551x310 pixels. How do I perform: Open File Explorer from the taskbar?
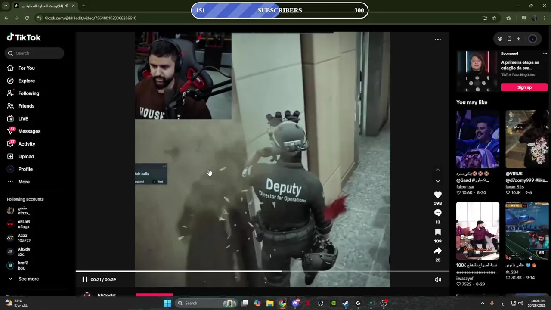(x=270, y=303)
